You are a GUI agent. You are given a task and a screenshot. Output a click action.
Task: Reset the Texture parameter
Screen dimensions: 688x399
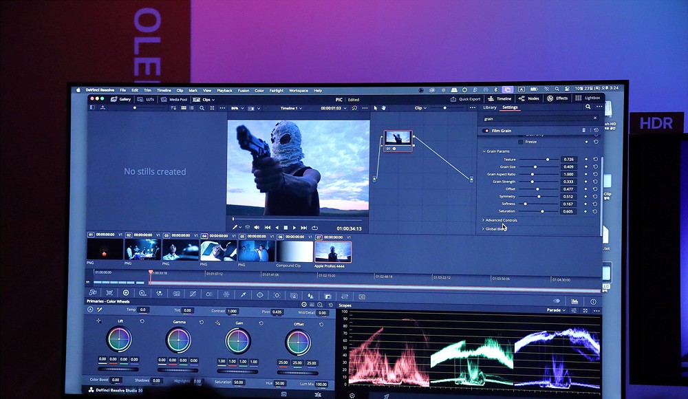tap(596, 160)
